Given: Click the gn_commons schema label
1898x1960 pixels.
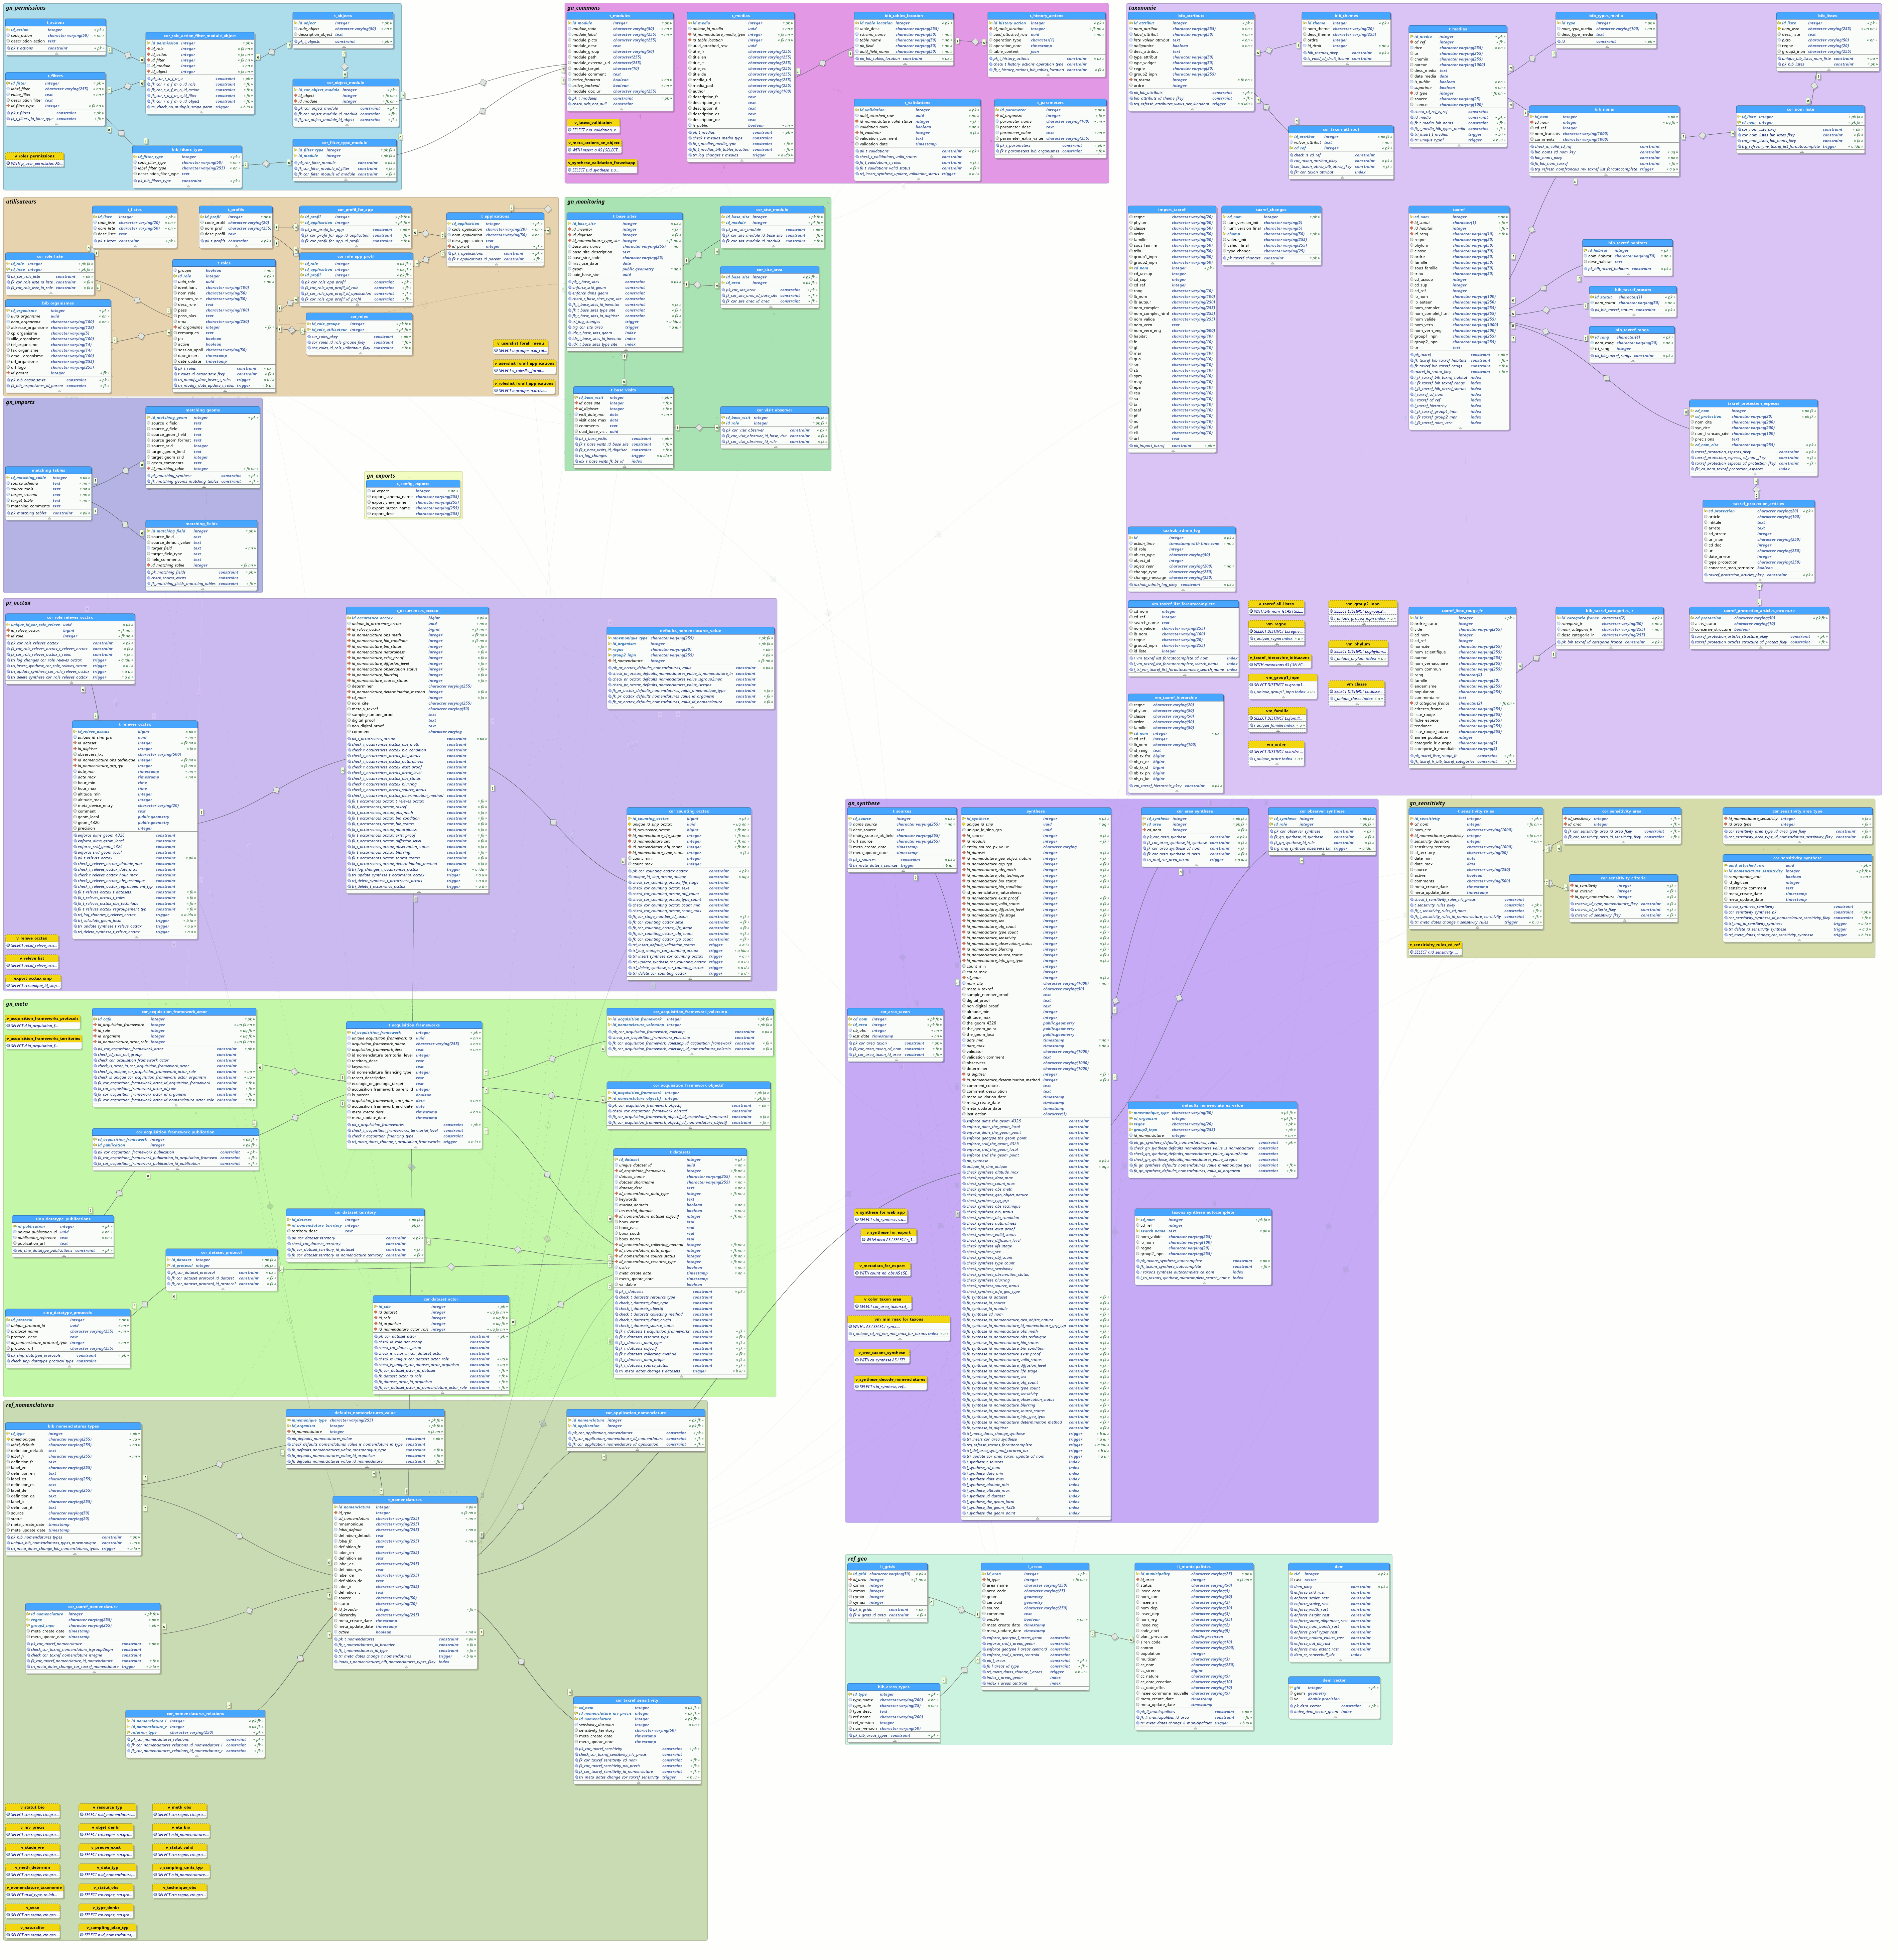Looking at the screenshot, I should [x=584, y=8].
